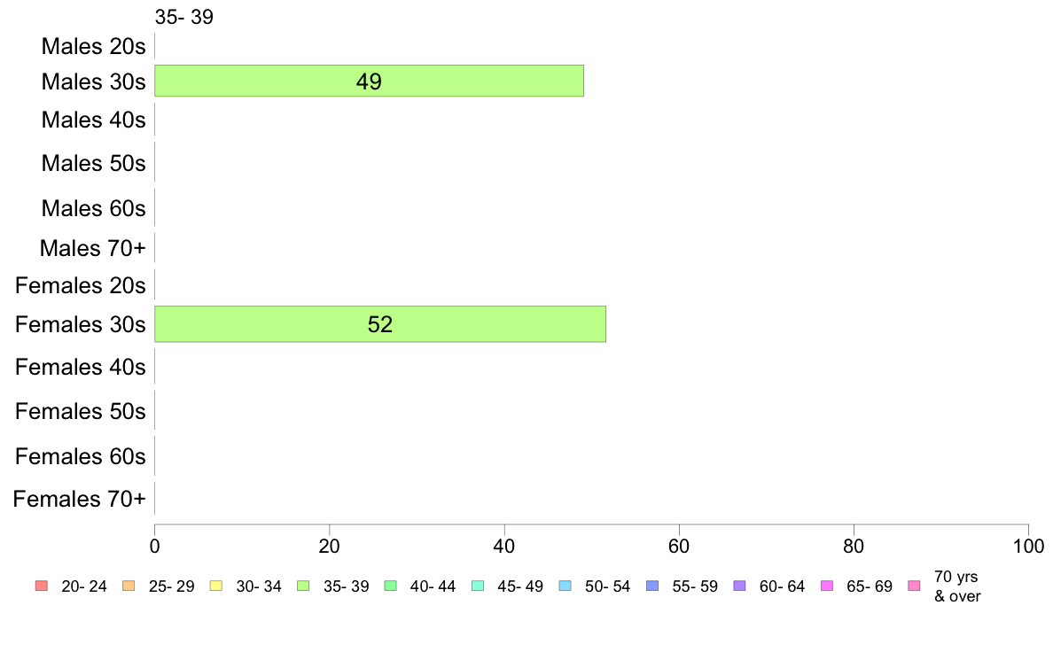
Task: Click the 25-29 orange legend swatch
Action: (x=129, y=586)
